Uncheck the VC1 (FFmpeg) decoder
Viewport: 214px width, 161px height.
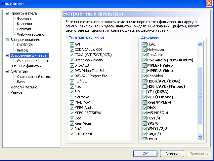click(145, 97)
